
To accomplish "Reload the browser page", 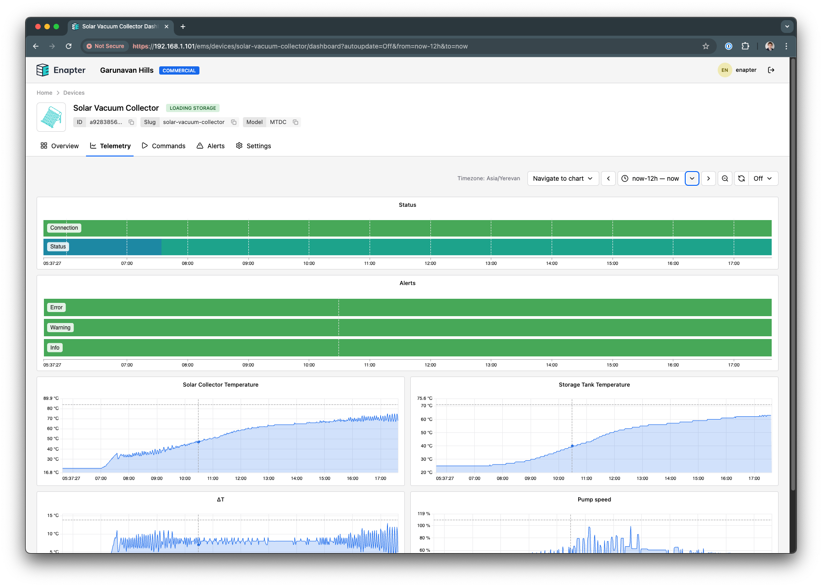I will point(69,46).
